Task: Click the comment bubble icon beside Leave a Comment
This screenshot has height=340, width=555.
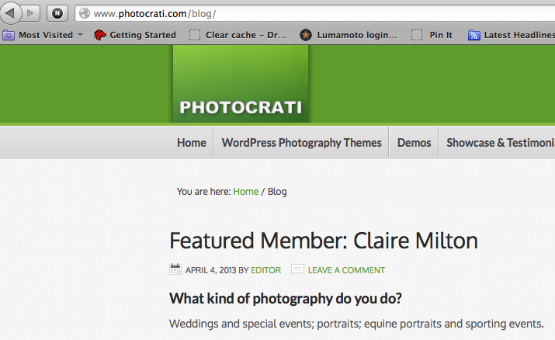Action: 297,269
